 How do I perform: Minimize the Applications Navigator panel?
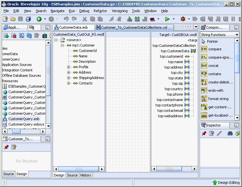(x=48, y=27)
